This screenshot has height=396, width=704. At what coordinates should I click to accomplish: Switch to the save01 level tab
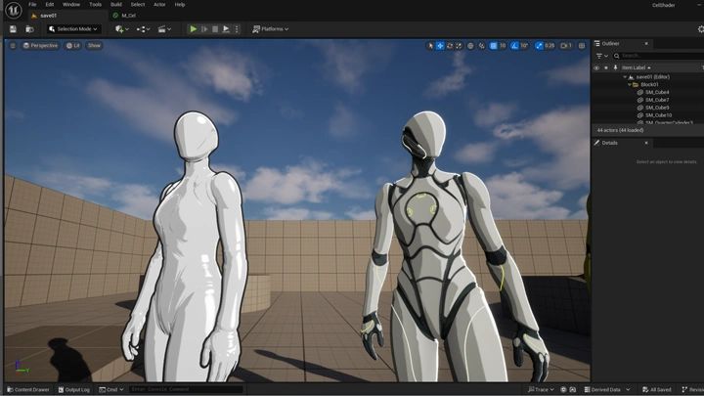coord(49,16)
